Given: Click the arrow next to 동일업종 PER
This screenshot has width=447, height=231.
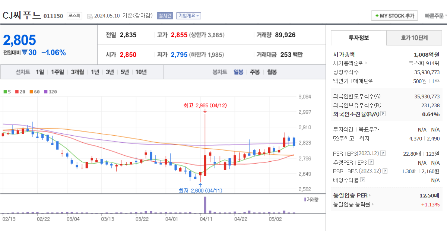Looking at the screenshot, I should (x=370, y=195).
